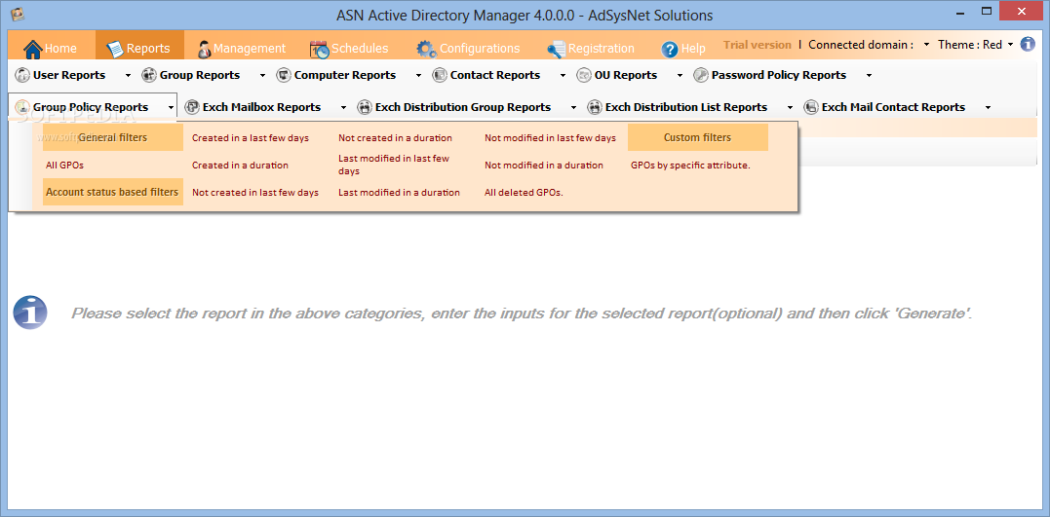Select Not created in last few days
The height and width of the screenshot is (517, 1050).
255,193
